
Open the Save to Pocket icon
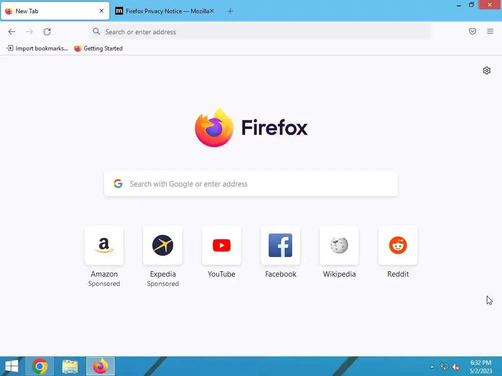click(473, 31)
